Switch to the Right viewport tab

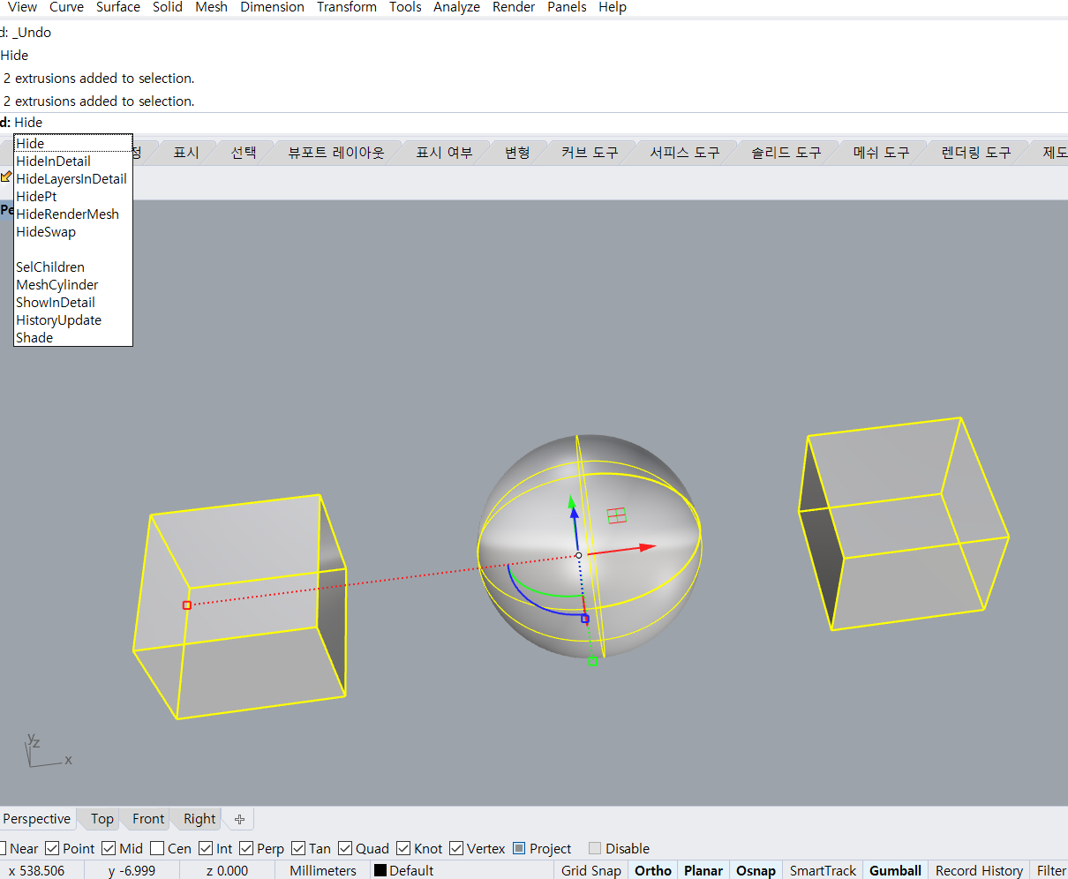[199, 819]
